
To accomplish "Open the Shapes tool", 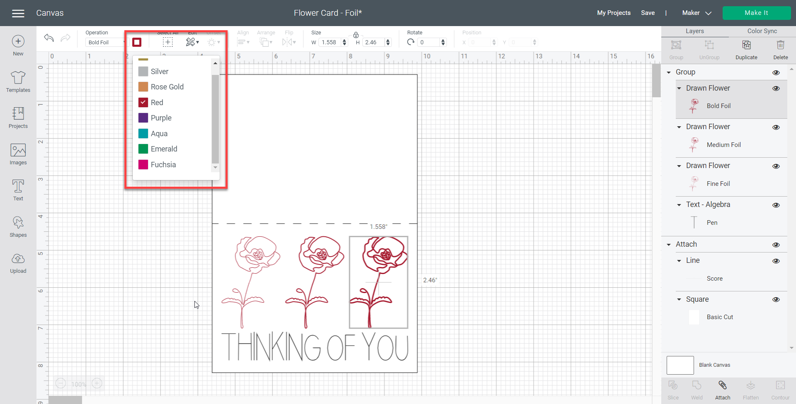I will click(18, 223).
